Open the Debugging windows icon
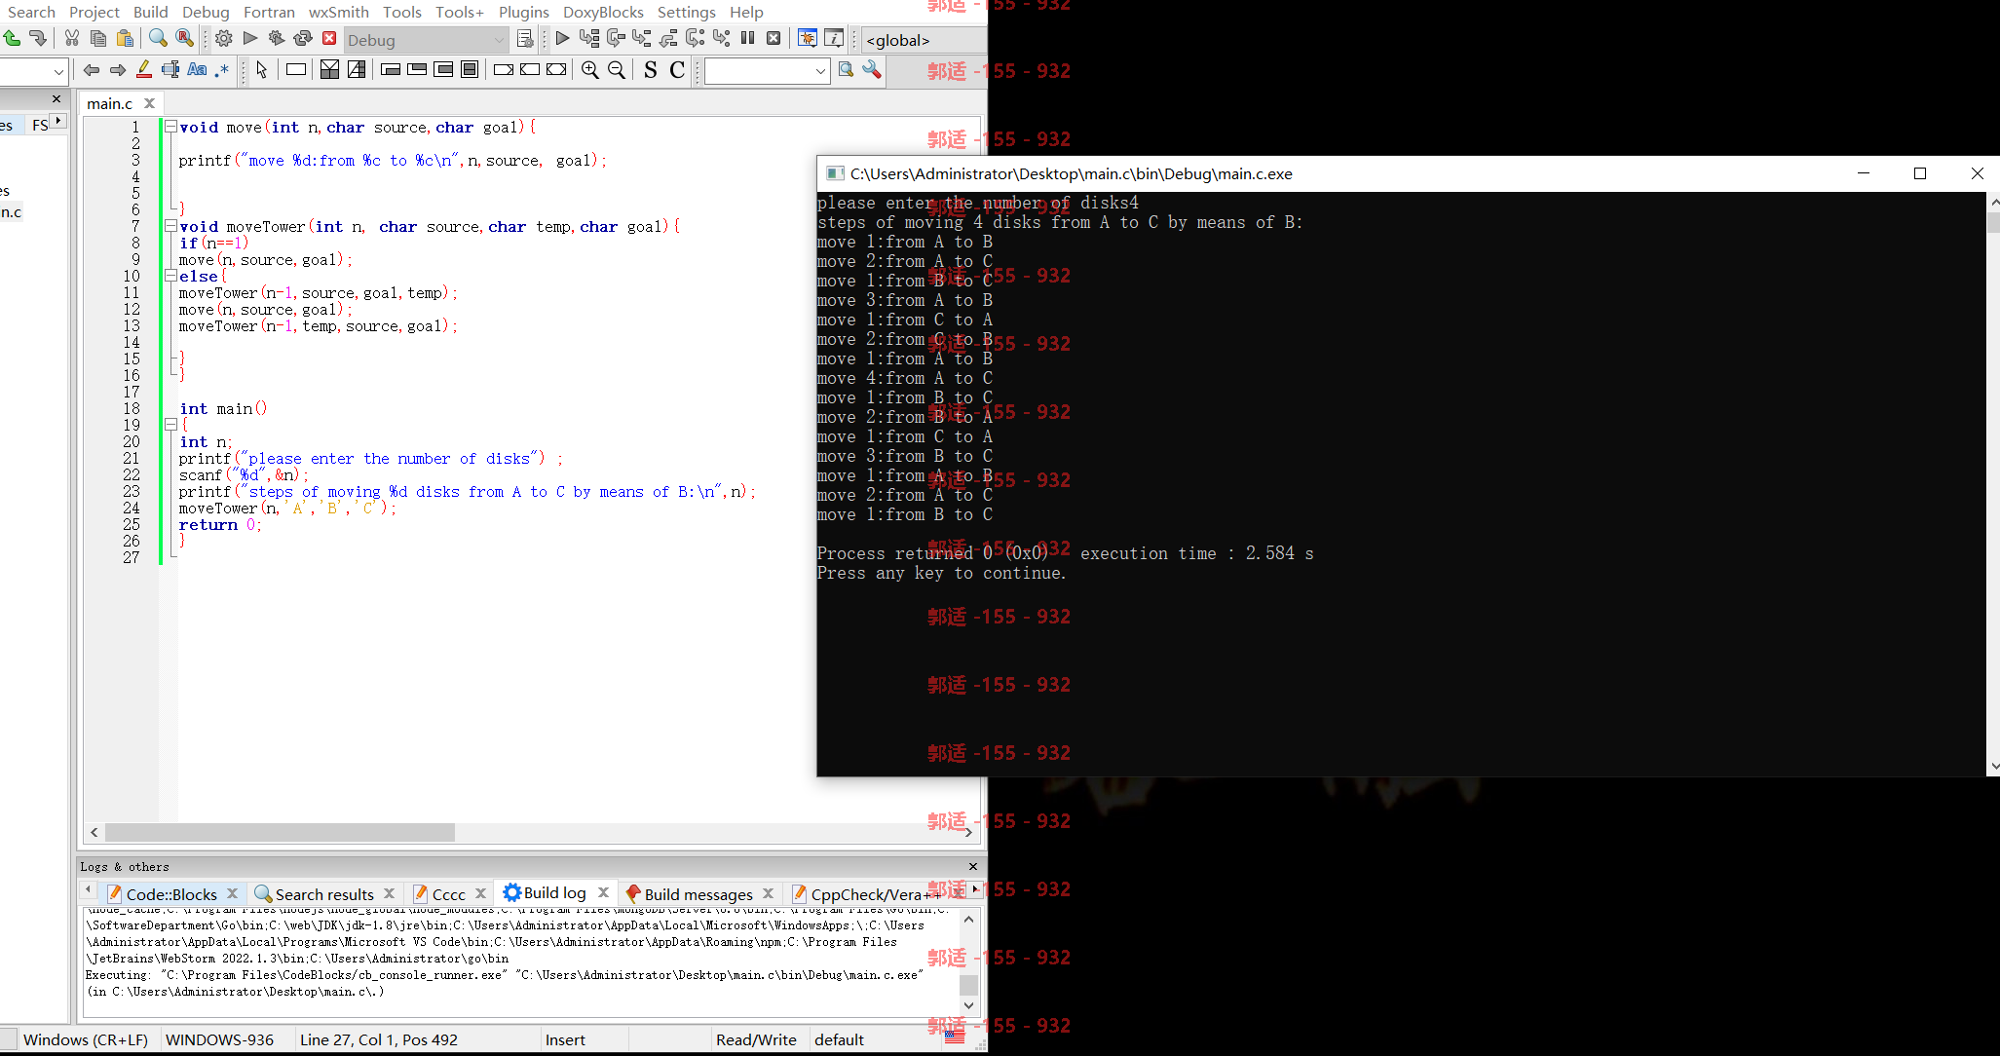The image size is (2000, 1056). pos(808,39)
